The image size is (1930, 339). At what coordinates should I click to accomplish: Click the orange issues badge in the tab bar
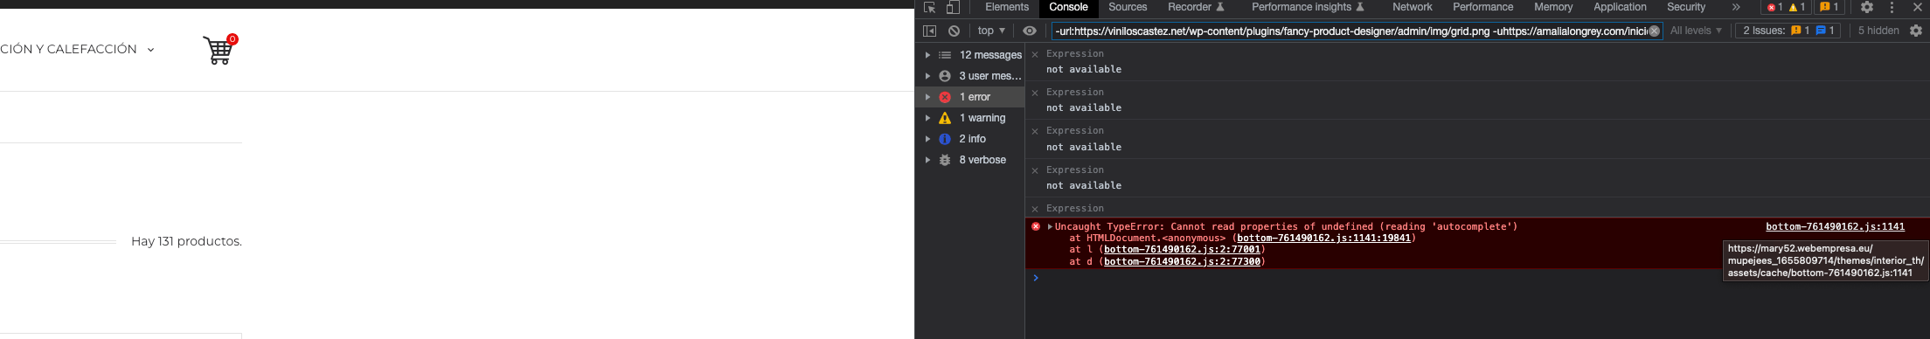[x=1829, y=7]
